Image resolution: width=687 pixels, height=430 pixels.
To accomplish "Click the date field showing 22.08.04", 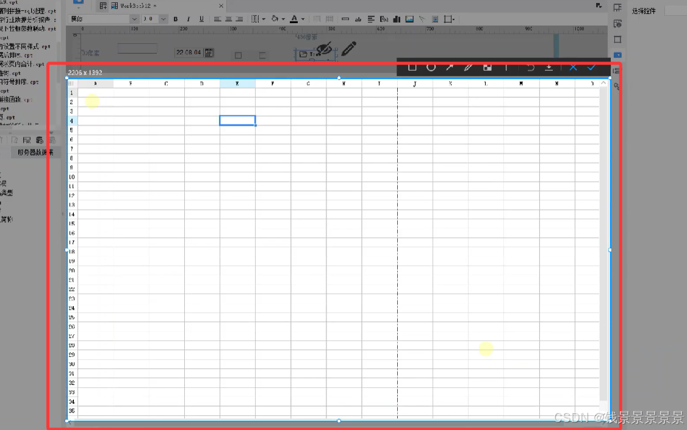I will point(189,52).
